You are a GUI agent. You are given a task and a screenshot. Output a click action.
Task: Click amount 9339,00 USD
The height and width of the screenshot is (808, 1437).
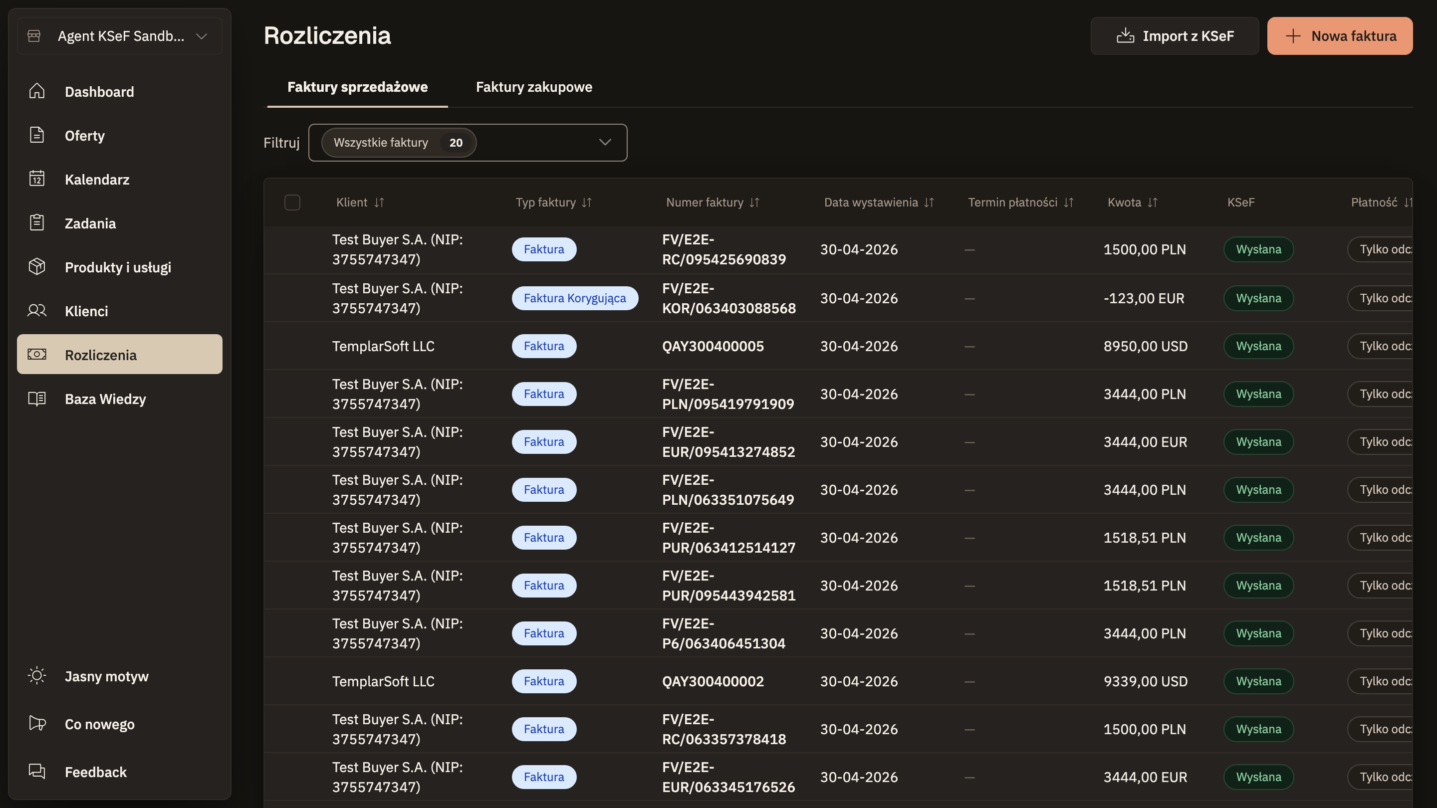[1145, 681]
